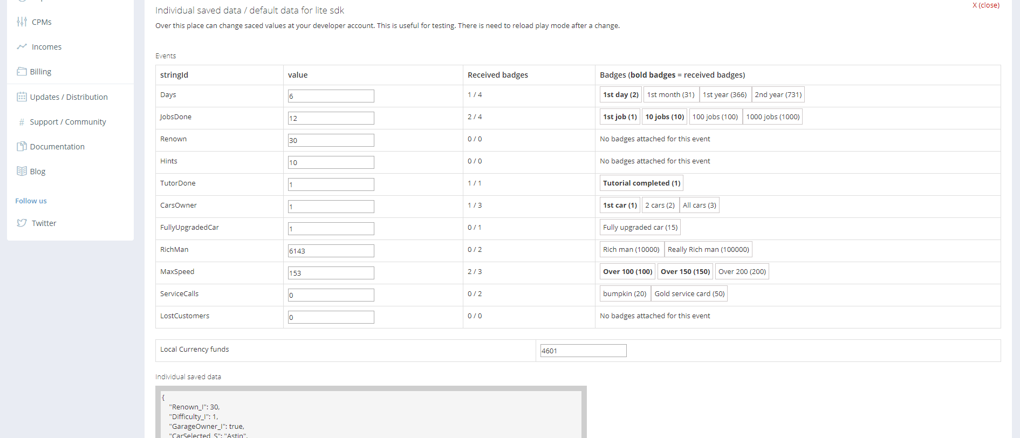Viewport: 1020px width, 438px height.
Task: Click the Gold service card (50) badge
Action: click(x=689, y=293)
